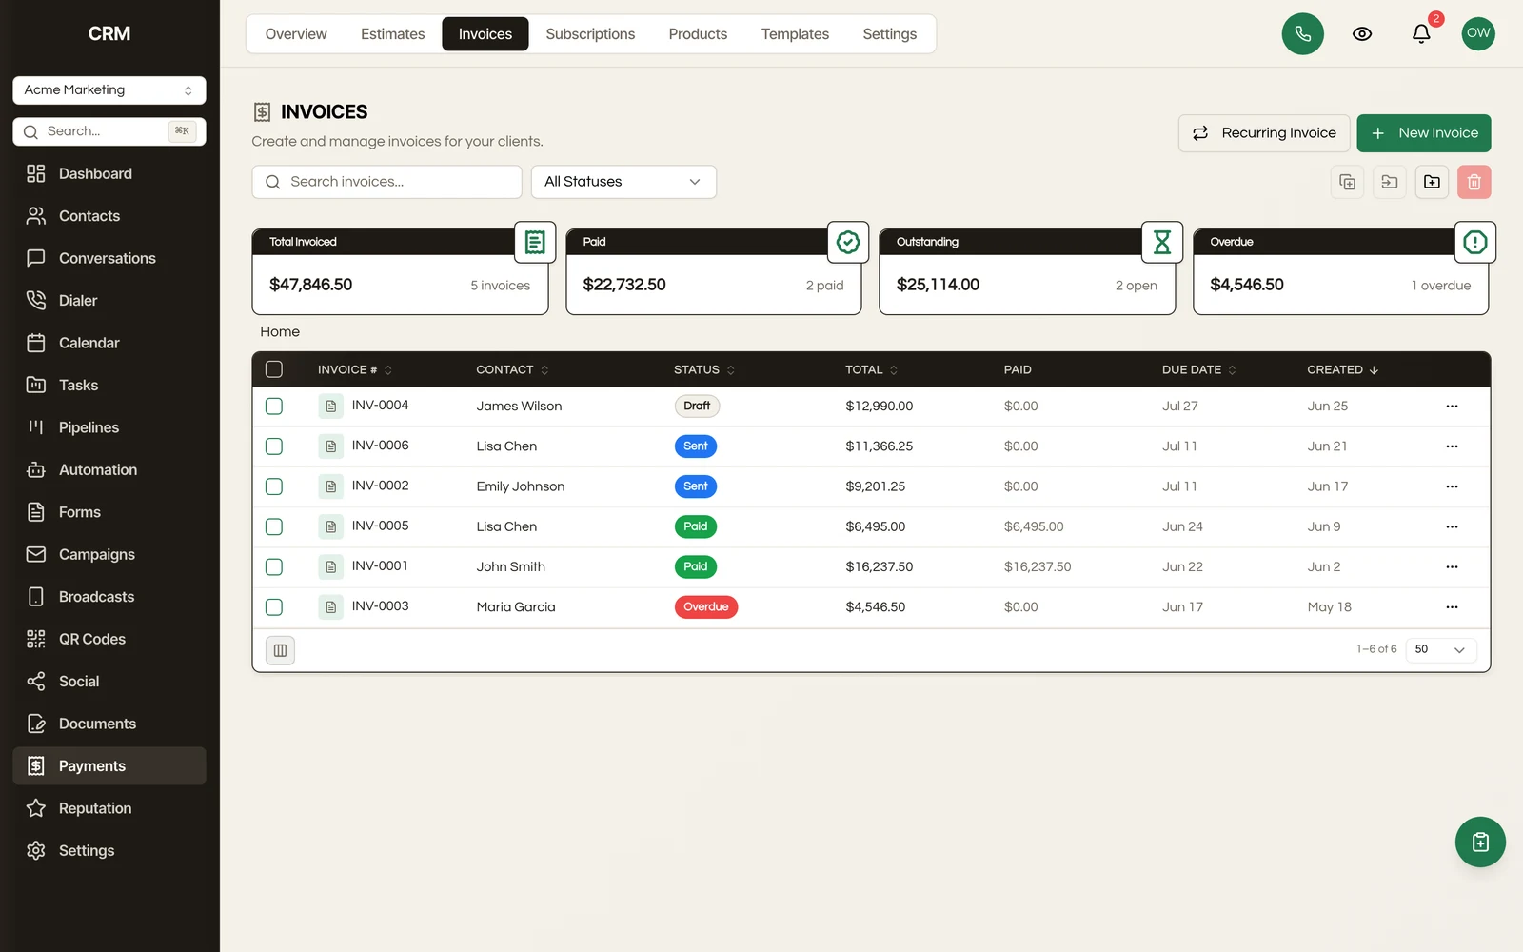
Task: Open the INV-0006 invoice link
Action: coord(380,446)
